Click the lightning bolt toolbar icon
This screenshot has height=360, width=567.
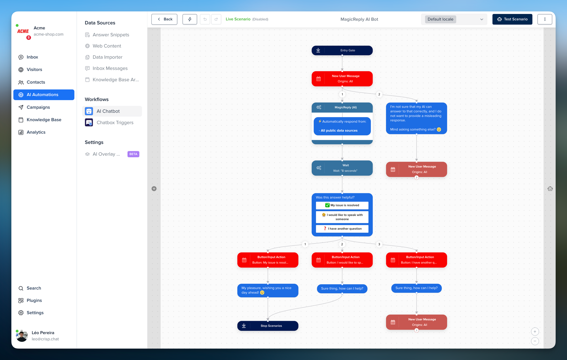coord(190,19)
